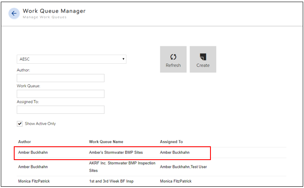The image size is (304, 188).
Task: Focus the Work Queue filter text field
Action: click(x=61, y=94)
